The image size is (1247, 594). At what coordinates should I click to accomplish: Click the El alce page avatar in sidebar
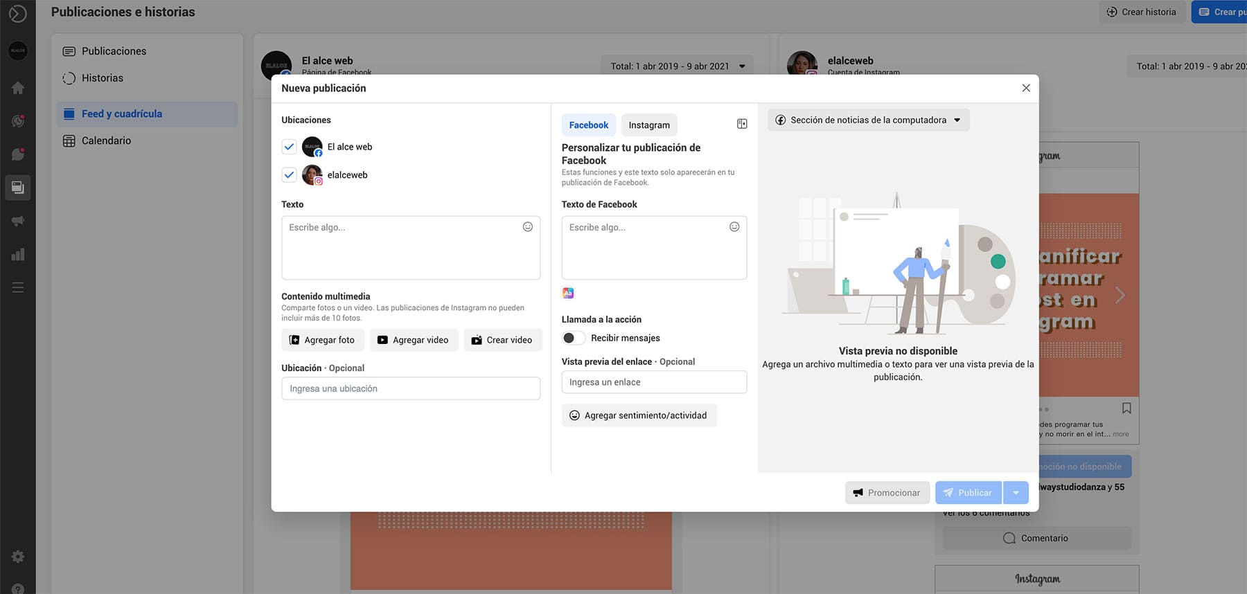click(x=18, y=51)
